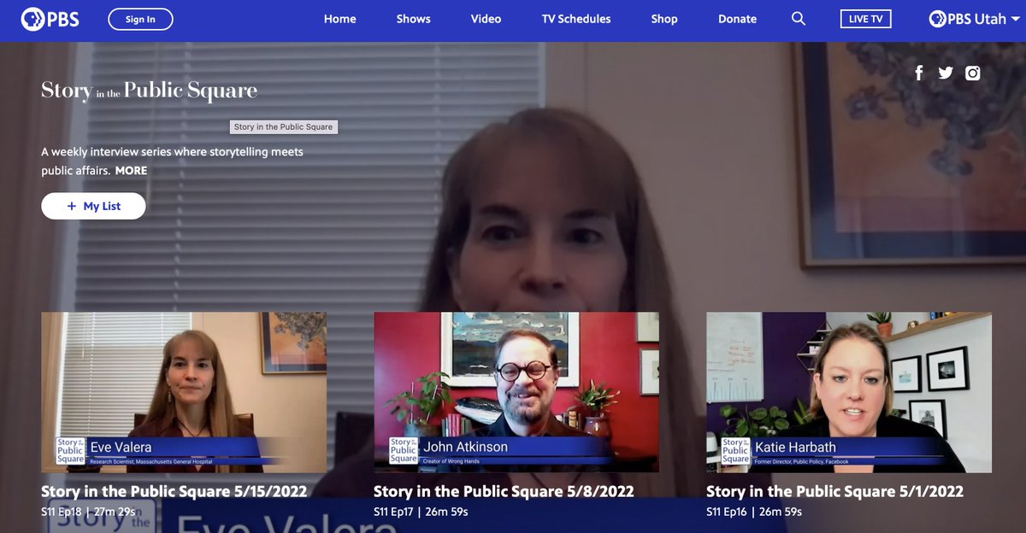Open the Shows menu
Viewport: 1026px width, 533px height.
pyautogui.click(x=413, y=19)
